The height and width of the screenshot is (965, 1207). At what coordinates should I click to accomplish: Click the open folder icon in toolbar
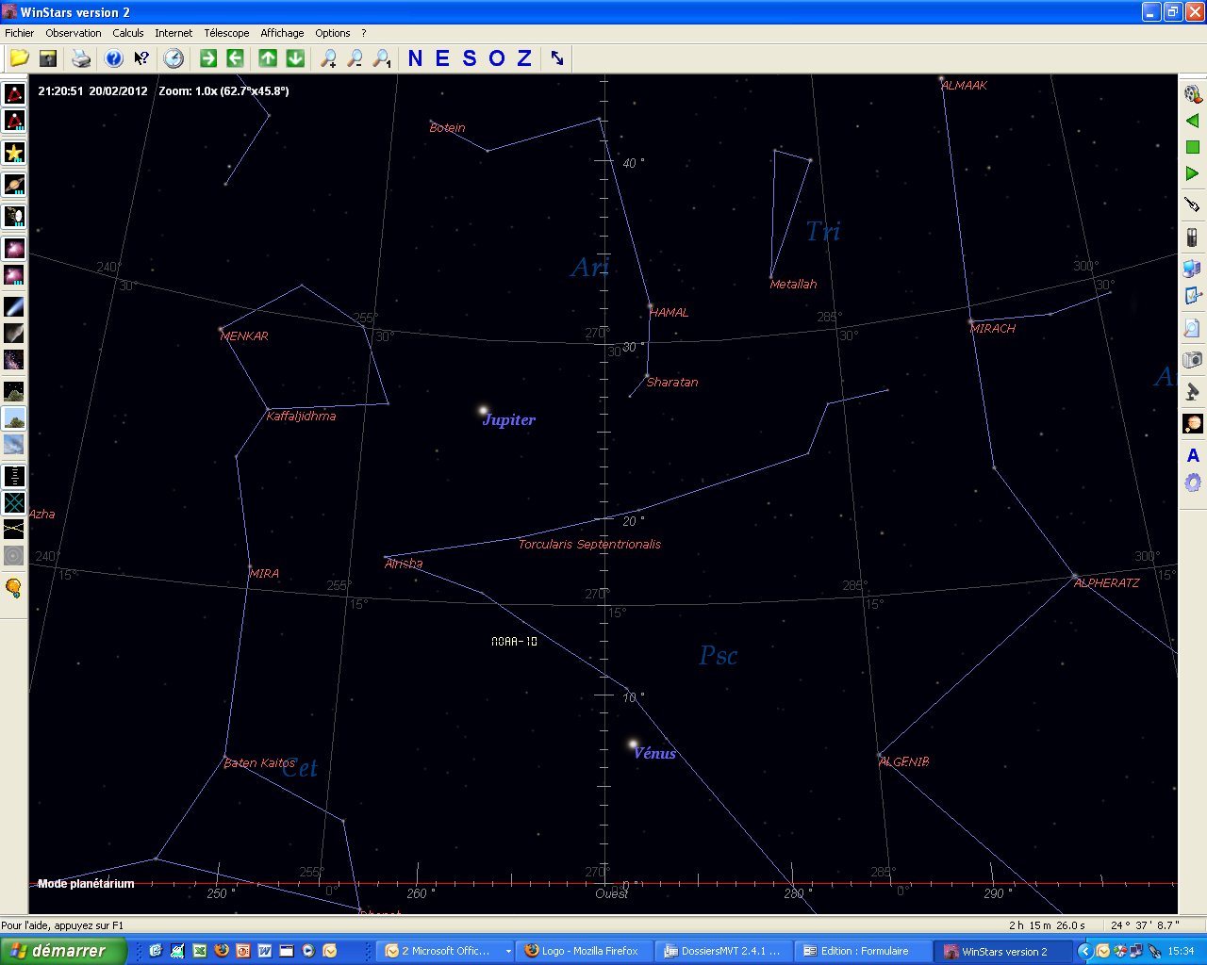19,58
